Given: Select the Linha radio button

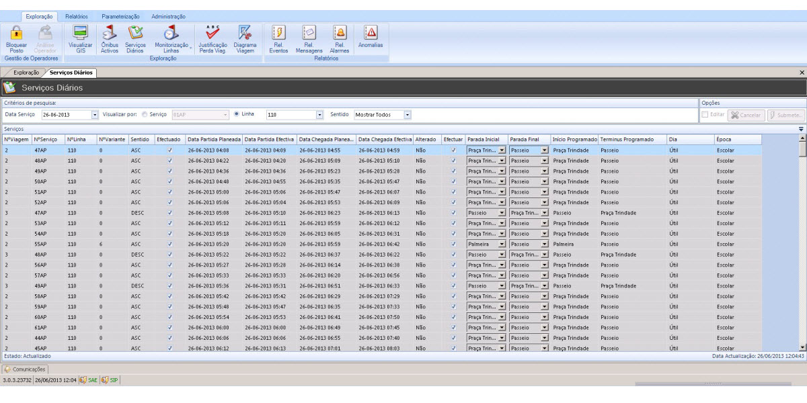Looking at the screenshot, I should pos(237,115).
